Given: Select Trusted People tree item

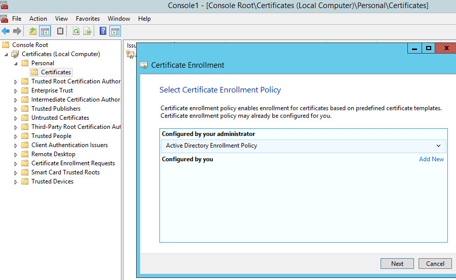Looking at the screenshot, I should click(51, 136).
